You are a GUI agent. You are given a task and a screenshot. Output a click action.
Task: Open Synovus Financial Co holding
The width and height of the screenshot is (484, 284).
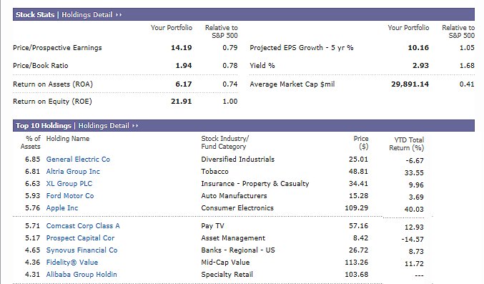point(82,250)
